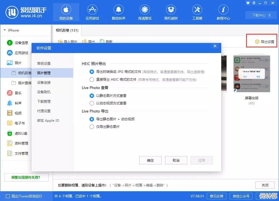Image resolution: width=279 pixels, height=201 pixels.
Task: Open the 工具箱 toolbox icon
Action: [x=197, y=10]
